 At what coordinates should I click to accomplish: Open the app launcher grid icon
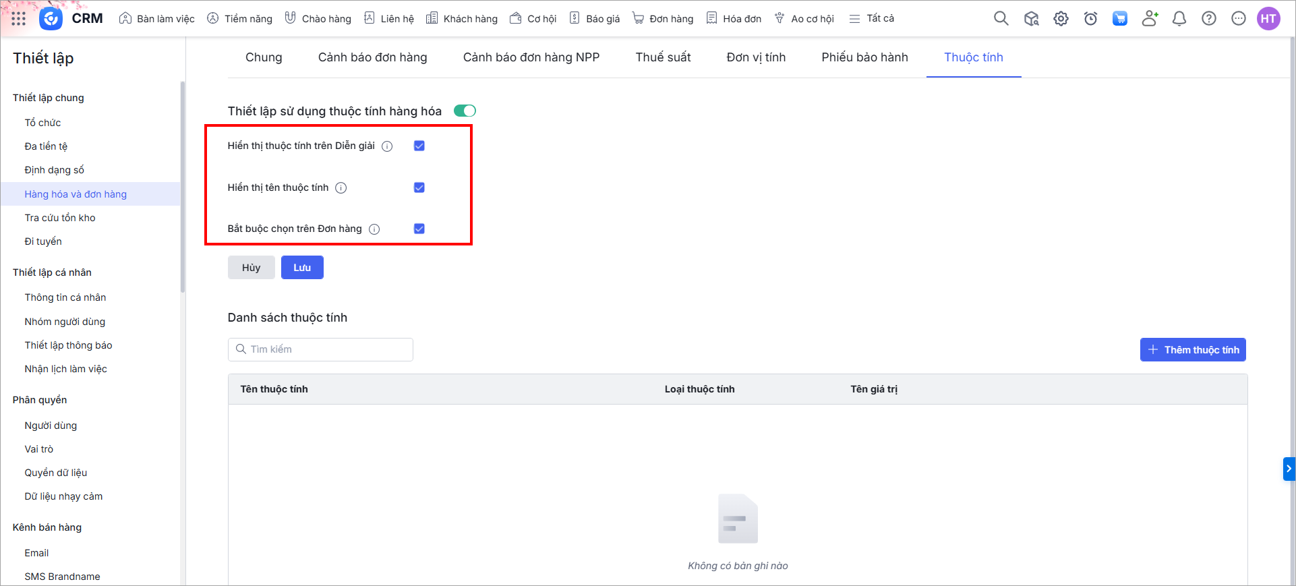19,19
